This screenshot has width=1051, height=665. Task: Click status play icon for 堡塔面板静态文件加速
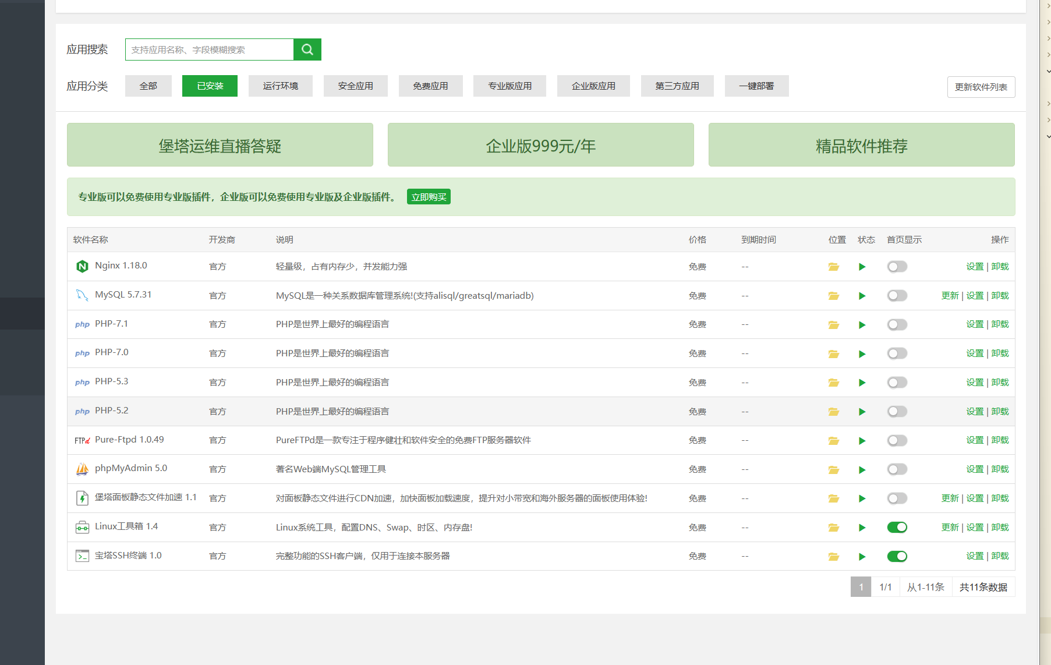coord(862,498)
